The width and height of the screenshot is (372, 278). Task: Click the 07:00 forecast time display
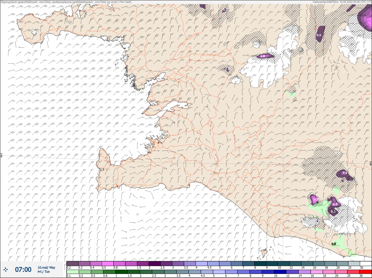pyautogui.click(x=23, y=270)
